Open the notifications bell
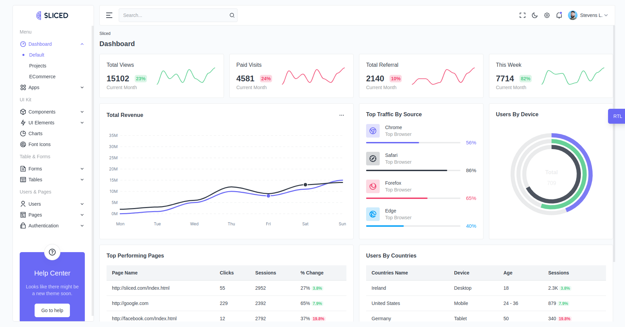The width and height of the screenshot is (625, 327). pos(559,15)
